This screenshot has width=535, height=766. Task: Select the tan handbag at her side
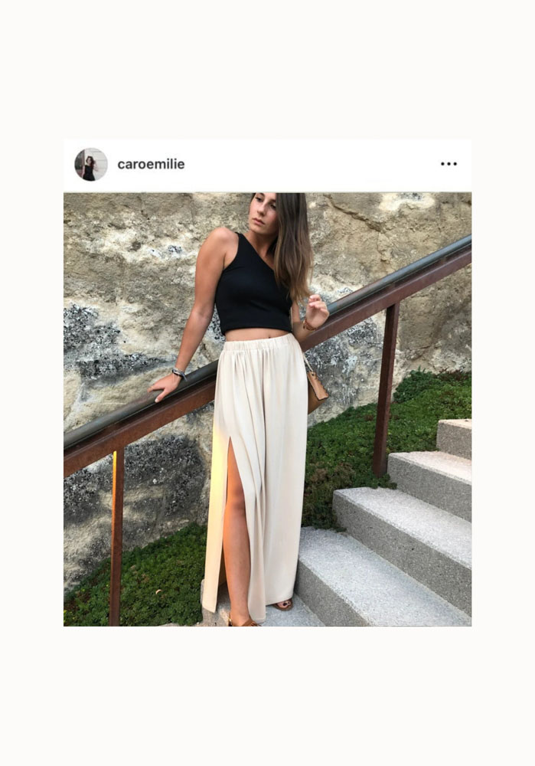pyautogui.click(x=316, y=388)
